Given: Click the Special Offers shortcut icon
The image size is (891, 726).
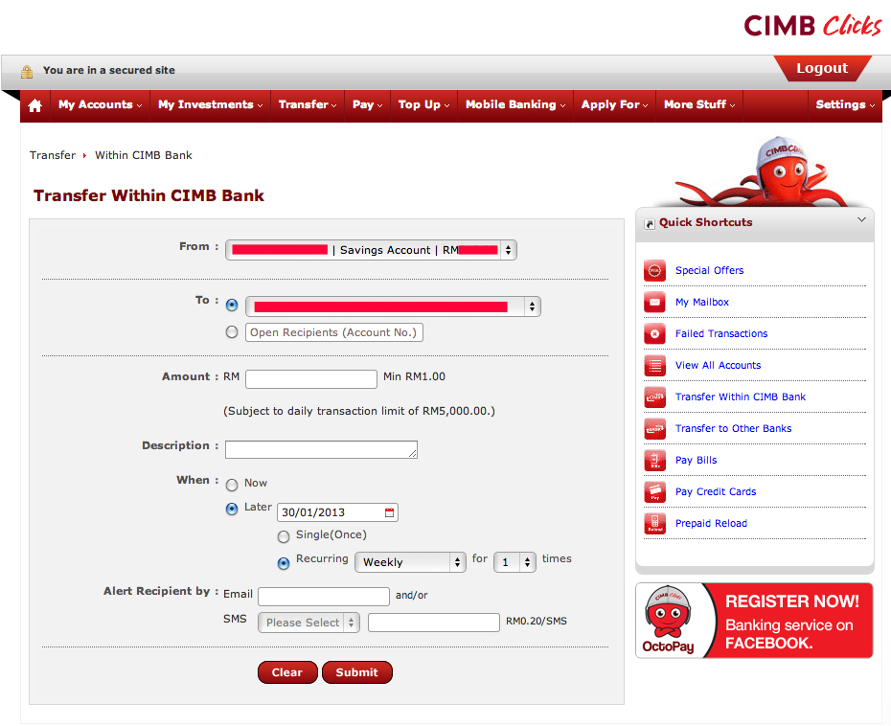Looking at the screenshot, I should click(x=654, y=271).
